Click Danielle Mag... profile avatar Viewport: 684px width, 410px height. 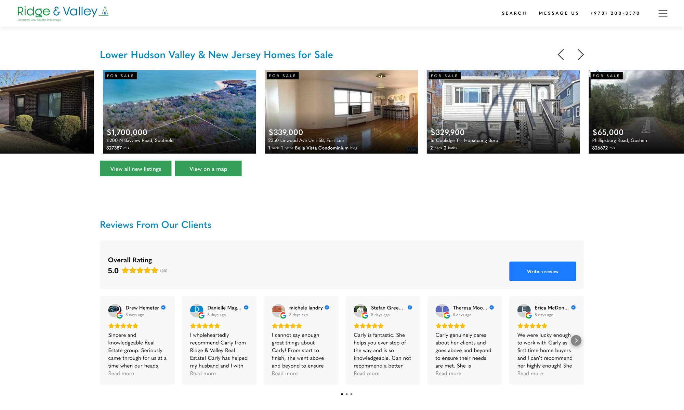click(197, 311)
